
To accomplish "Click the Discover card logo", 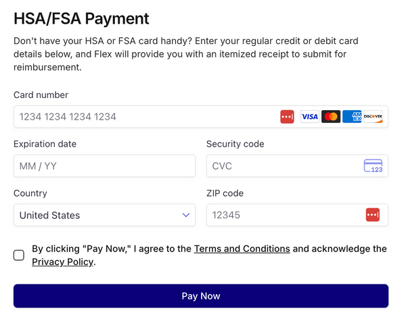I will coord(373,117).
